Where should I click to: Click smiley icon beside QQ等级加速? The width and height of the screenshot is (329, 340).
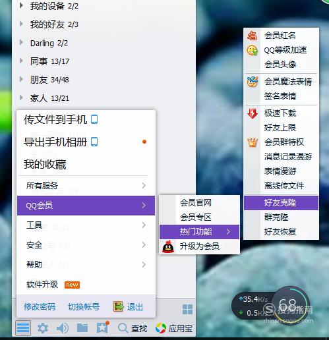click(x=252, y=50)
